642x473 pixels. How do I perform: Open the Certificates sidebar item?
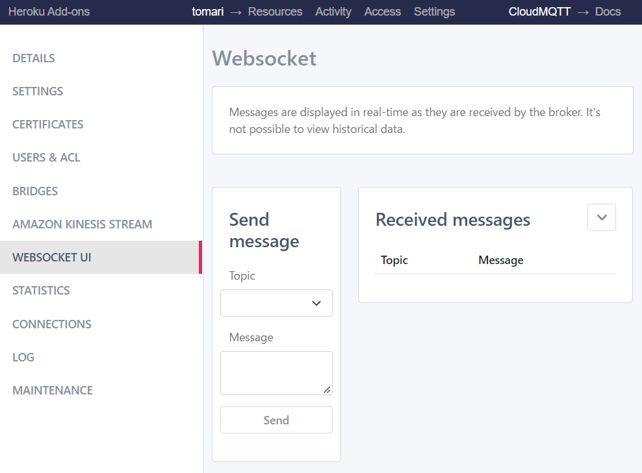coord(48,125)
